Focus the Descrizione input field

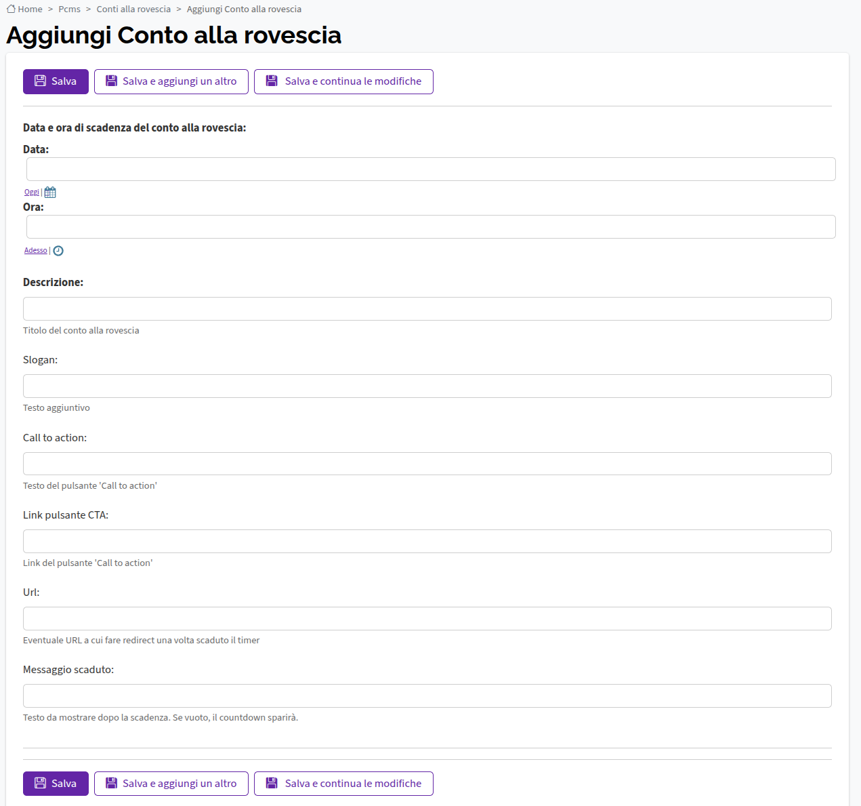(427, 309)
